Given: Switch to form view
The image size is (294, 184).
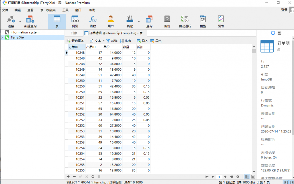Looking at the screenshot, I should click(x=253, y=177).
